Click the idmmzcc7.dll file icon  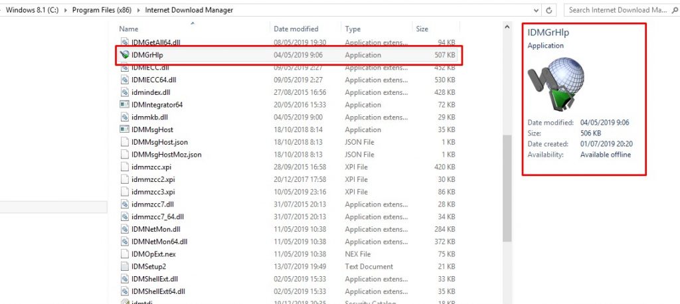pyautogui.click(x=125, y=204)
